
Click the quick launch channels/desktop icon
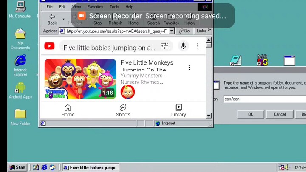[53, 167]
